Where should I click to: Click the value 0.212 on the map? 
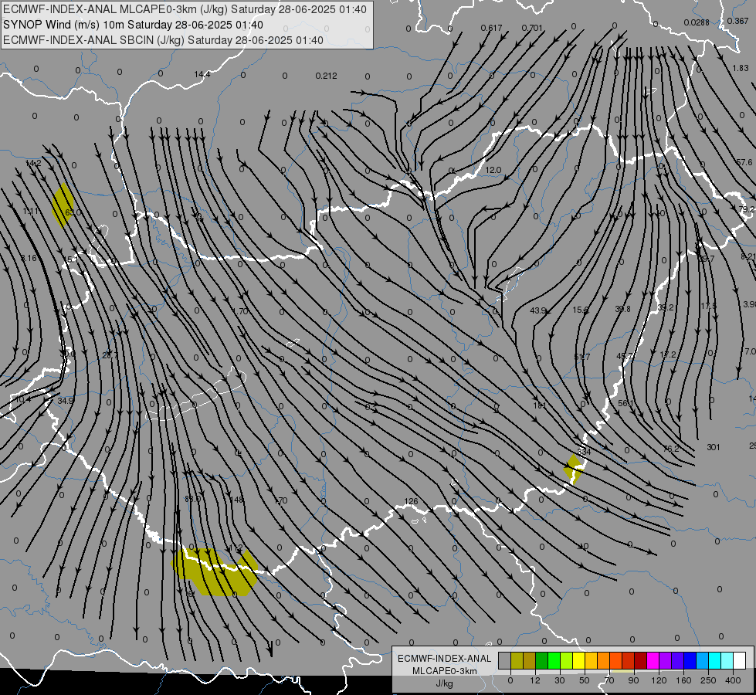click(327, 76)
